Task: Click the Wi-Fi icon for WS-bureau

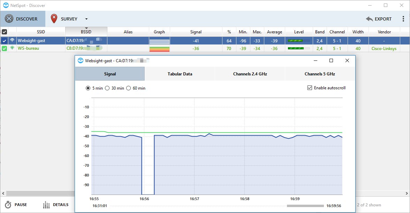Action: [x=12, y=48]
